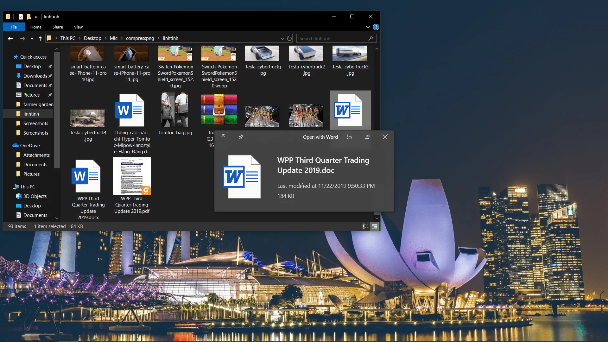The height and width of the screenshot is (342, 608).
Task: Click the New folder icon in title bar
Action: [x=29, y=17]
